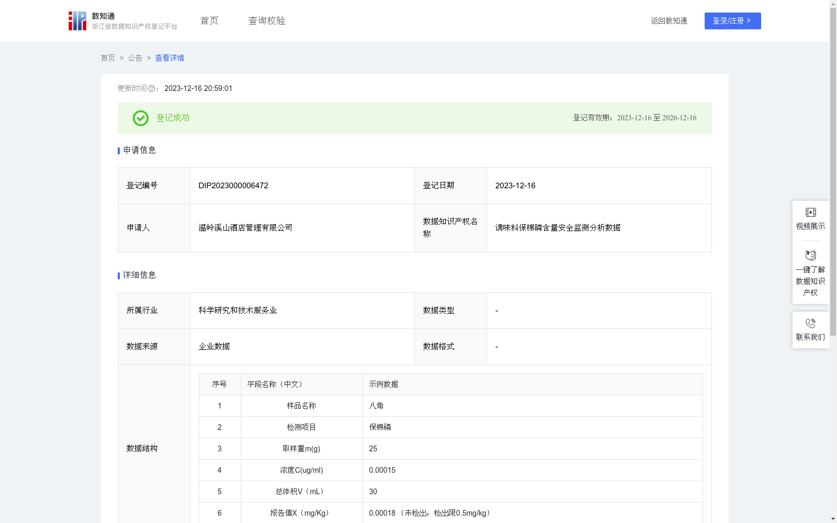
Task: Click the 检测项目 field name
Action: [x=301, y=427]
